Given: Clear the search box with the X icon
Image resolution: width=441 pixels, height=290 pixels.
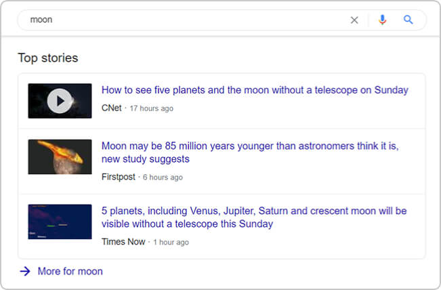Looking at the screenshot, I should [354, 20].
